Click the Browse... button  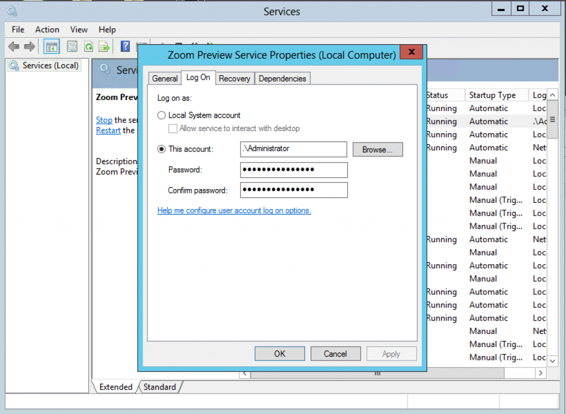[x=378, y=149]
